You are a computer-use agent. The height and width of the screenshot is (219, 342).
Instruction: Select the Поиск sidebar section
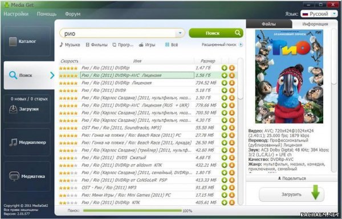(29, 75)
